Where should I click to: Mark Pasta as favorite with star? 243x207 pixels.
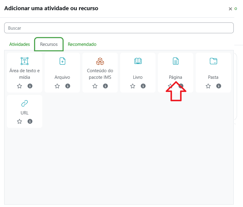(208, 86)
